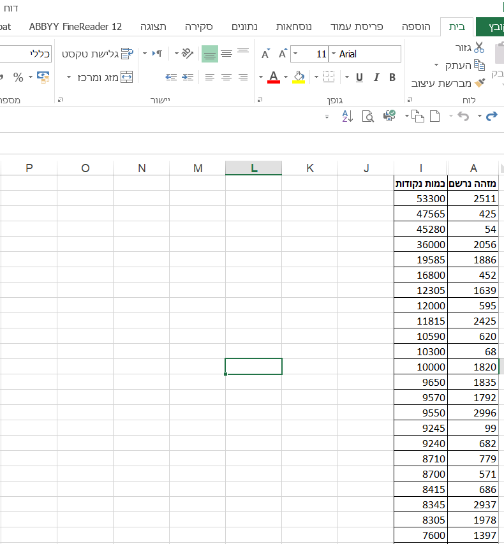Click the Redo arrow in quick access toolbar
Screen dimensions: 504x544
click(x=491, y=116)
